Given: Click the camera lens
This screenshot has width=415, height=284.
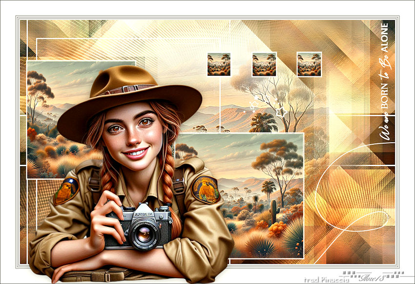Looking at the screenshot, I should (x=144, y=235).
